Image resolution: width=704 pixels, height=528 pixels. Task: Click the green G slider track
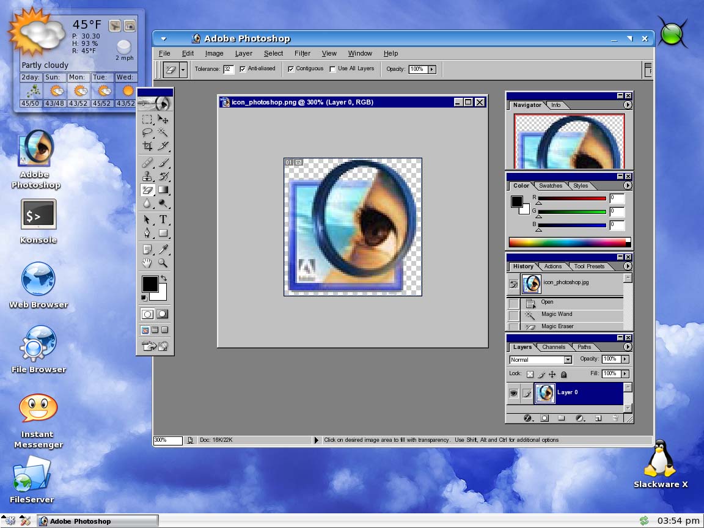[x=572, y=212]
